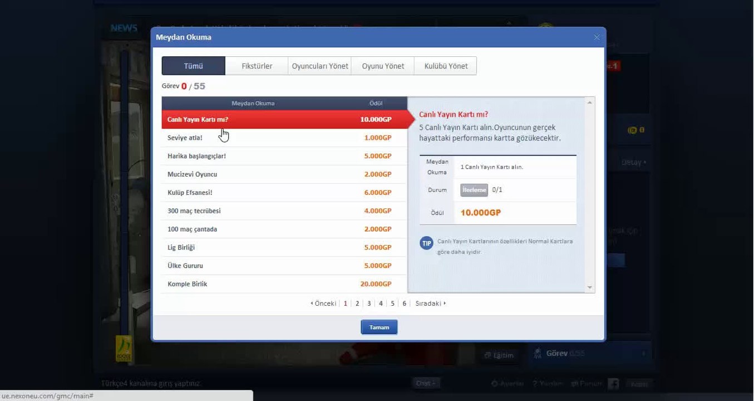Screen dimensions: 754x401
Task: Confirm with the Tamam button
Action: tap(379, 327)
